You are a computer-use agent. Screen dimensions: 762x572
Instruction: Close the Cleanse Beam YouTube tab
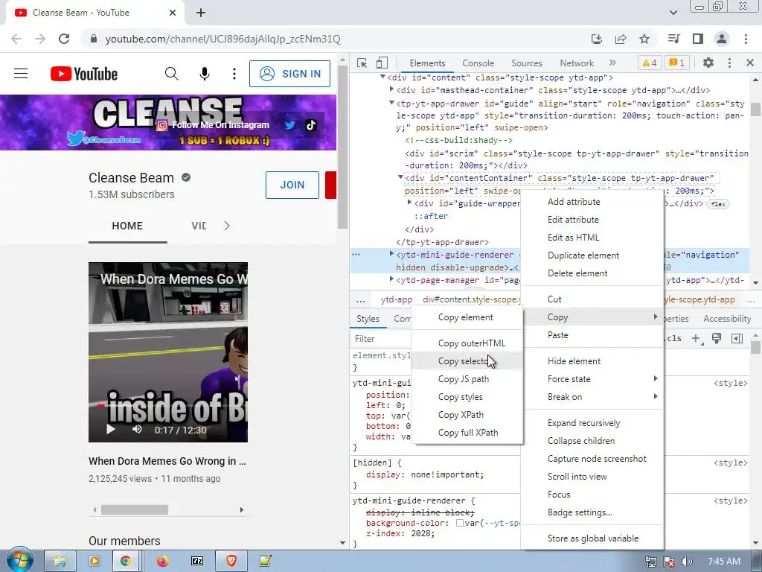(x=173, y=13)
